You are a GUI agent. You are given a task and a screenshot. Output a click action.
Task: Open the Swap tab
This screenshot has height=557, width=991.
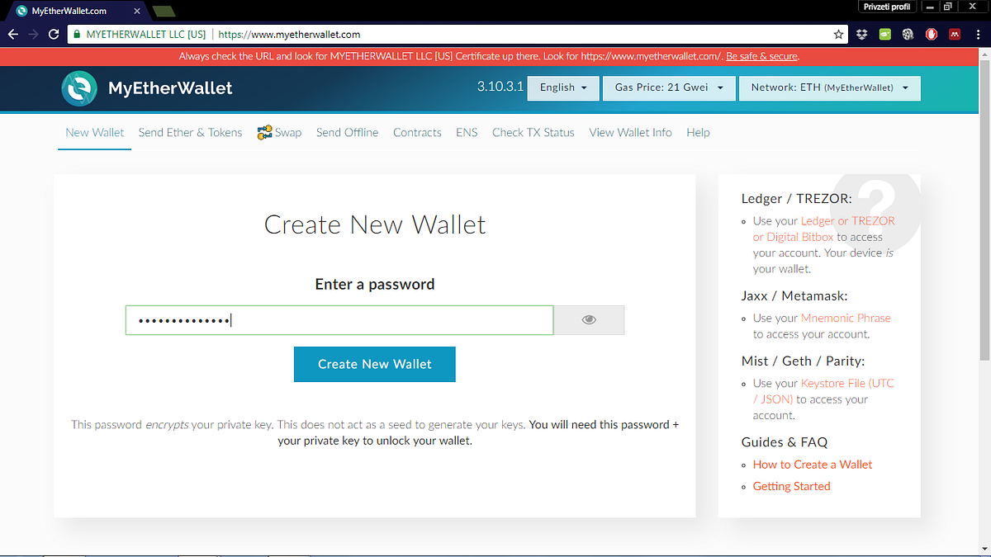(279, 132)
